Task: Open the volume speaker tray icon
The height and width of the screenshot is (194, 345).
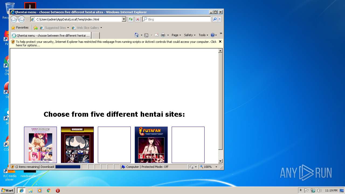Action: tap(319, 190)
